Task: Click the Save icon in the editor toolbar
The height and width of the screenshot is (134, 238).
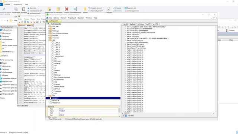Action: pyautogui.click(x=25, y=22)
